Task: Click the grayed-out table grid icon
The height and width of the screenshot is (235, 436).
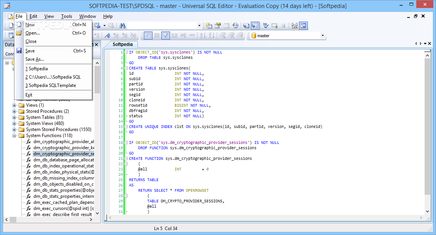Action: (x=227, y=26)
